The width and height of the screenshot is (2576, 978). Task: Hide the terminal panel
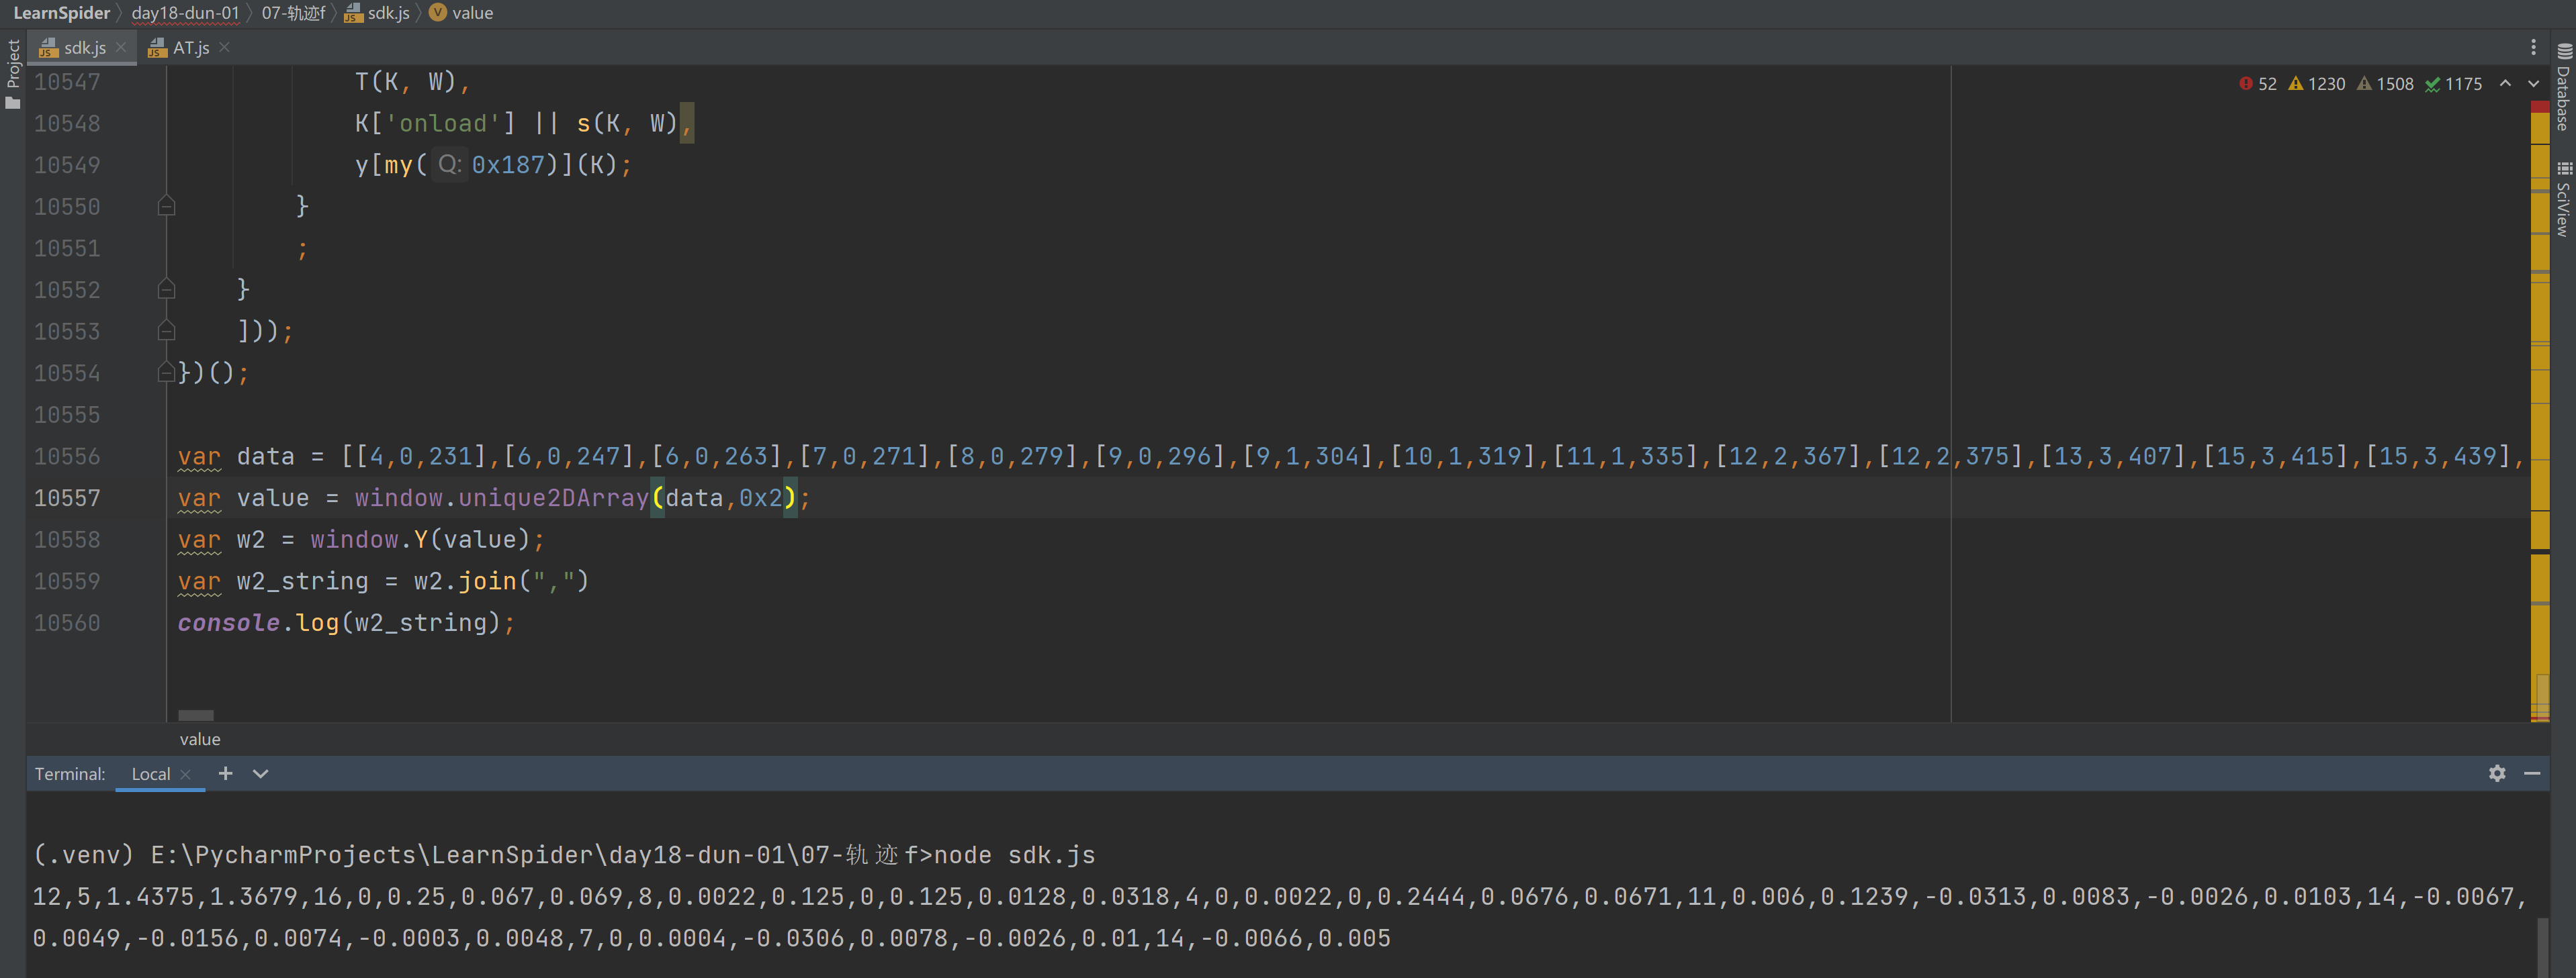pos(2532,773)
